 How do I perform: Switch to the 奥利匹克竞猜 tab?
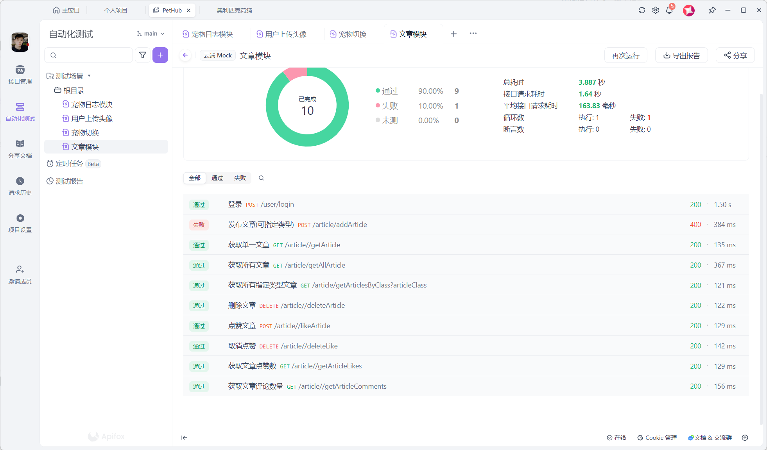coord(235,10)
